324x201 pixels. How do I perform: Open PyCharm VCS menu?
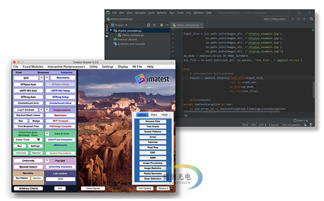(188, 12)
